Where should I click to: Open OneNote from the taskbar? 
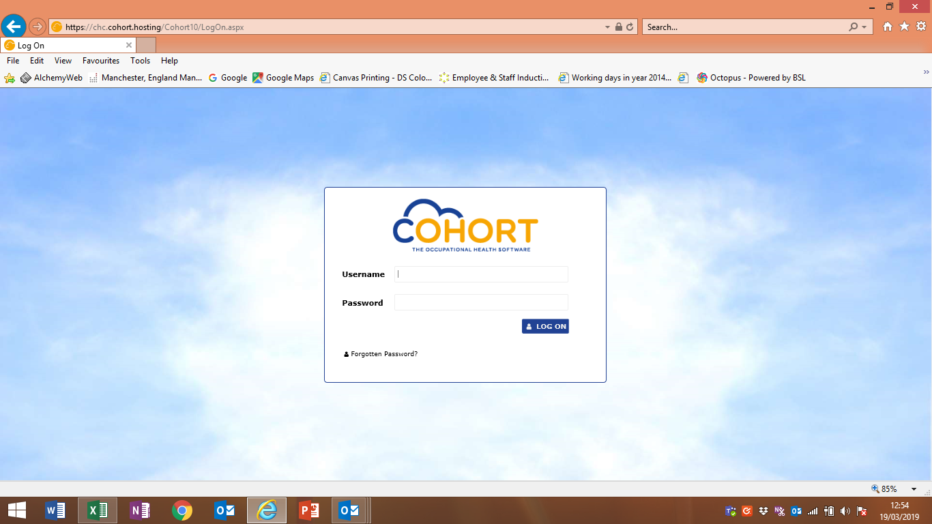140,510
